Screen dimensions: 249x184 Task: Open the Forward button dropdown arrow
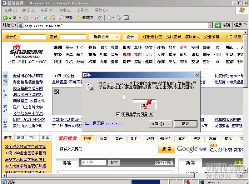coord(32,18)
